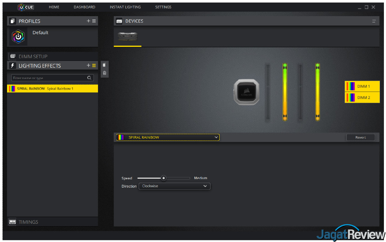Go to Instant Lighting menu
Viewport: 386px width, 242px height.
point(125,7)
